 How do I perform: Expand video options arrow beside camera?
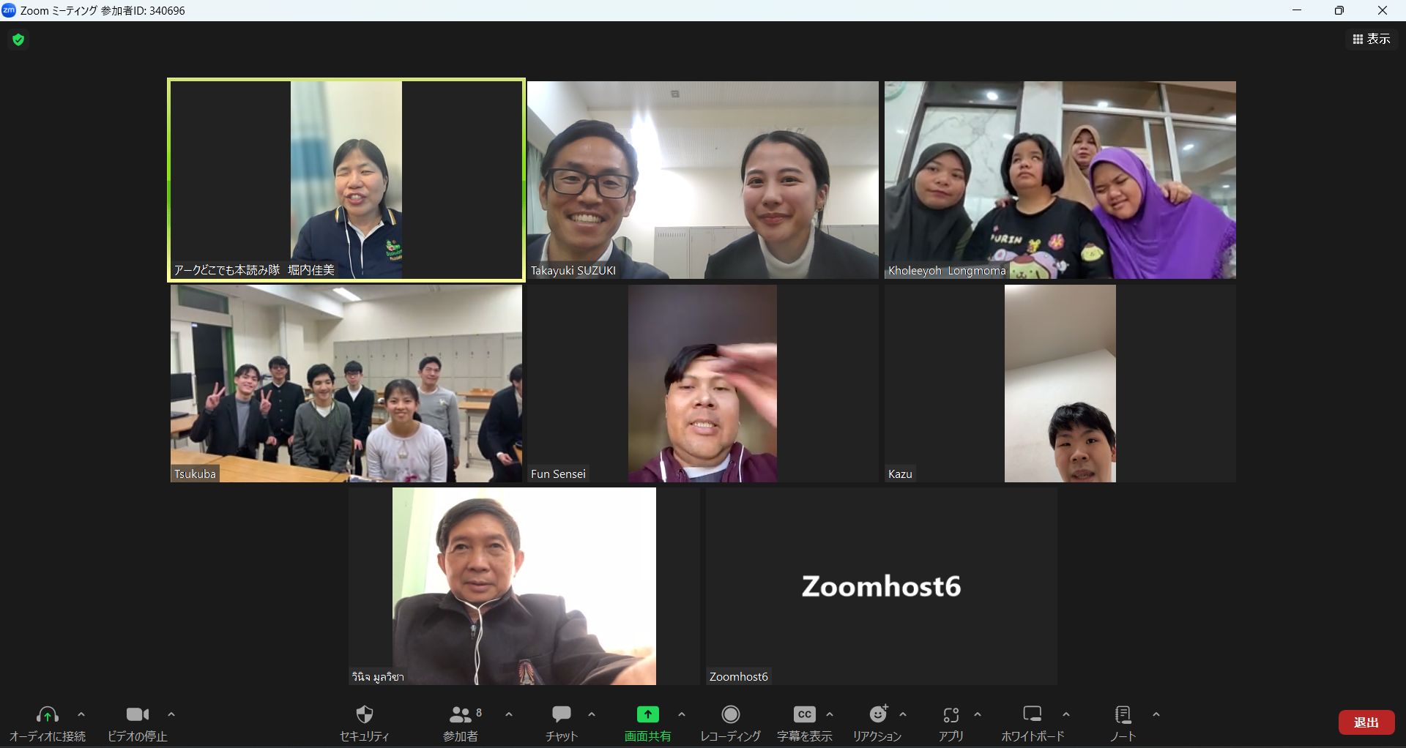click(171, 714)
